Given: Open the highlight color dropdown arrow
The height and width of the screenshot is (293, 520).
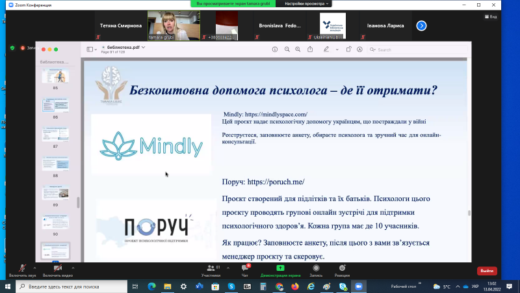Looking at the screenshot, I should point(337,49).
